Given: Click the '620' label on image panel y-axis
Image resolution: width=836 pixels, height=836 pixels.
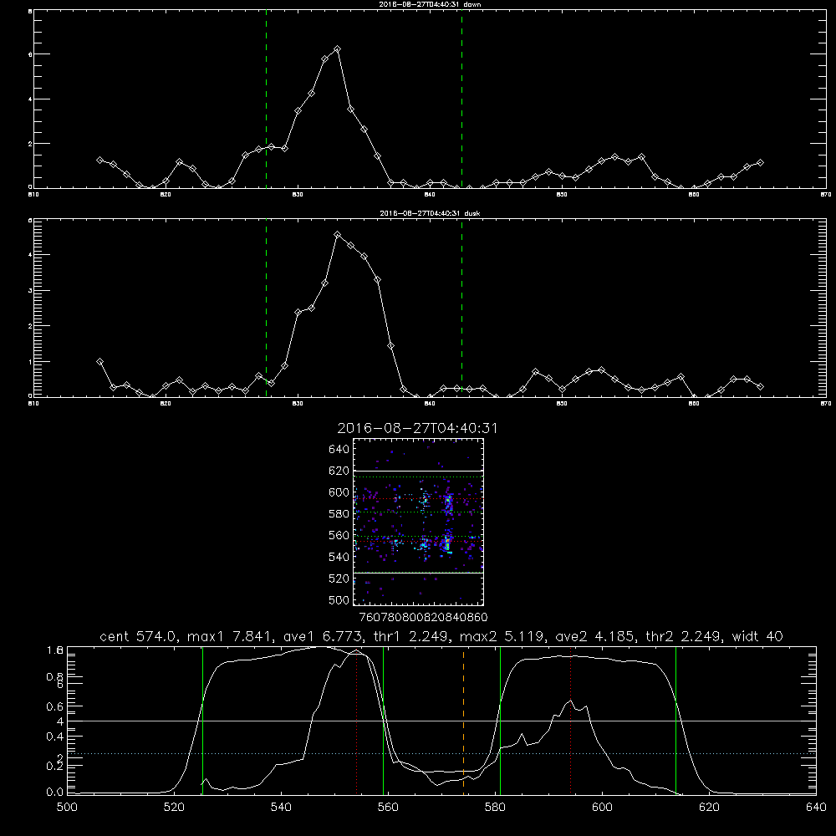Looking at the screenshot, I should coord(339,471).
